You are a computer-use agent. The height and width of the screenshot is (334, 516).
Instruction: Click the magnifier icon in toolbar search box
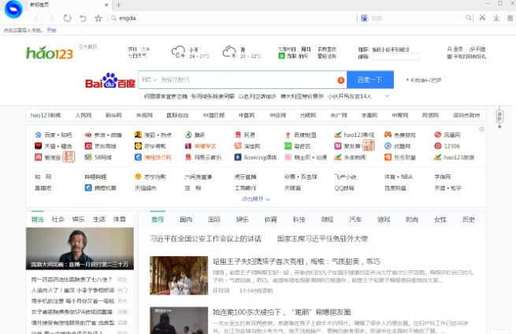click(468, 18)
